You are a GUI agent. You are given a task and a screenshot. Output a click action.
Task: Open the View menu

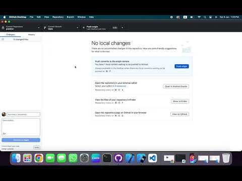pos(46,17)
